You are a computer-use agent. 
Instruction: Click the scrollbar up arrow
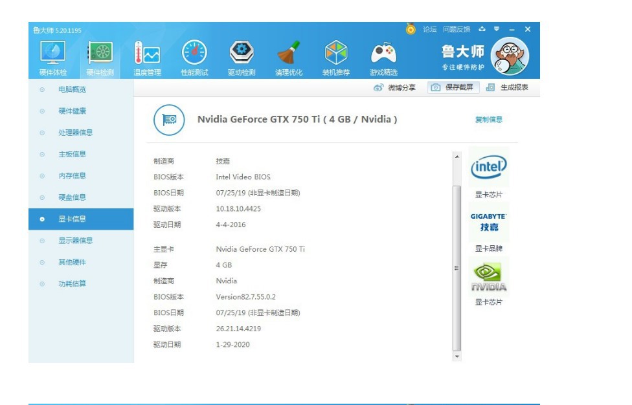coord(457,157)
